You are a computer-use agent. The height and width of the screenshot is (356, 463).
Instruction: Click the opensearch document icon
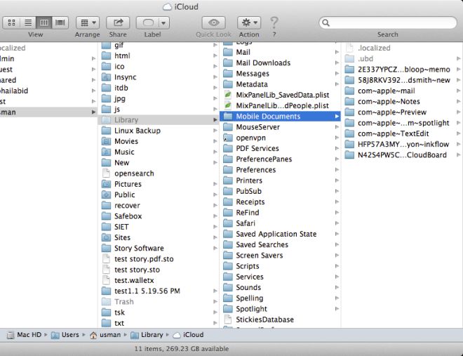click(x=106, y=173)
